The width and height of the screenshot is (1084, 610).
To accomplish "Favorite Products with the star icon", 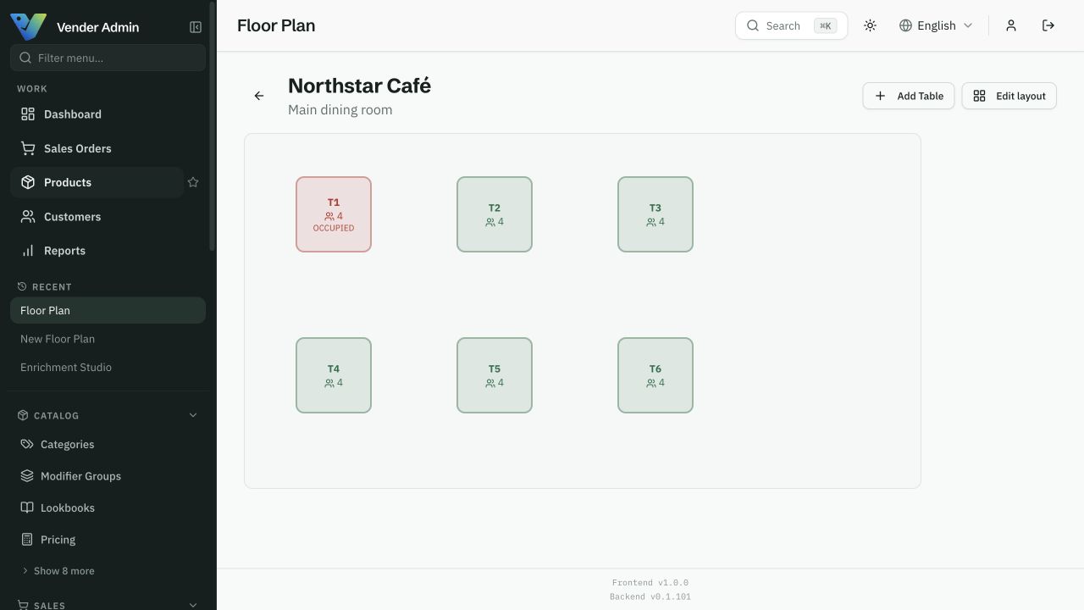I will point(193,182).
